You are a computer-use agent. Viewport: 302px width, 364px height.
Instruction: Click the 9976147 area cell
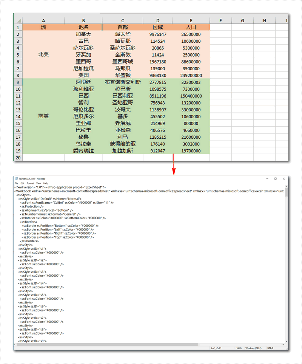(x=157, y=34)
